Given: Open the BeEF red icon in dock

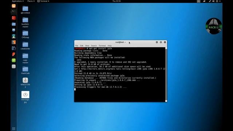Looking at the screenshot, I should click(x=14, y=54).
